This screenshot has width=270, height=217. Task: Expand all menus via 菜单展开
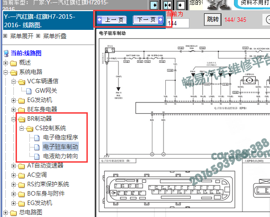21,36
